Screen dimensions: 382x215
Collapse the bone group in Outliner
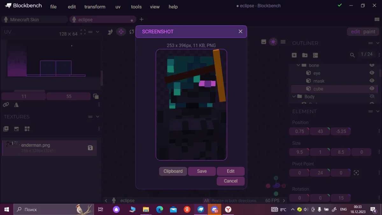tap(299, 65)
